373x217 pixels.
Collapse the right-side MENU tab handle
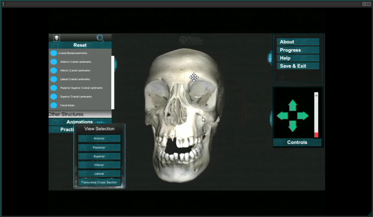270,58
